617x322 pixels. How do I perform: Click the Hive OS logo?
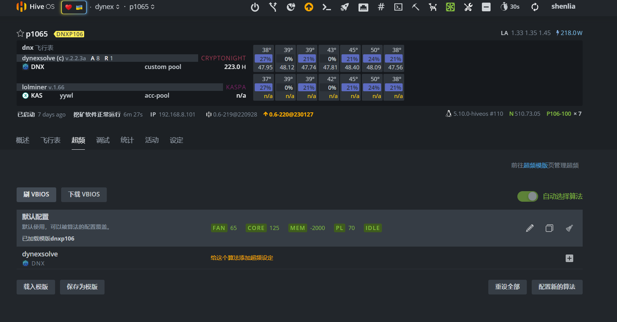pos(35,7)
